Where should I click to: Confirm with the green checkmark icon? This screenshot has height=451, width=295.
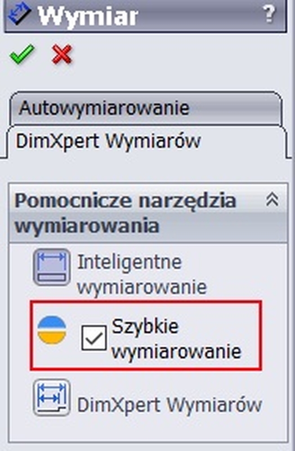point(22,54)
